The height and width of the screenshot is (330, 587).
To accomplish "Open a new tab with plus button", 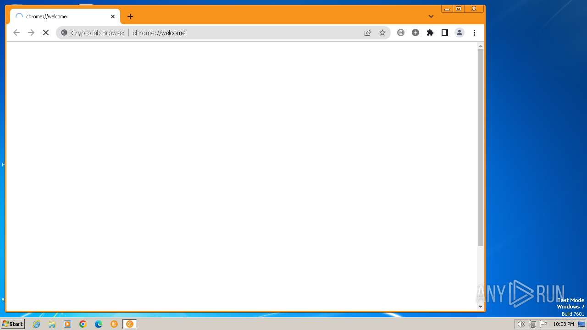I will 130,16.
